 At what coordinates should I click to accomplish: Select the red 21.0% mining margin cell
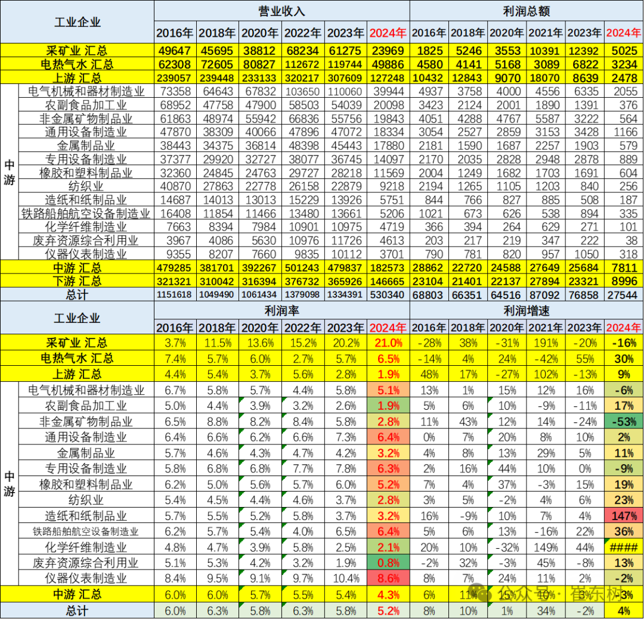388,343
